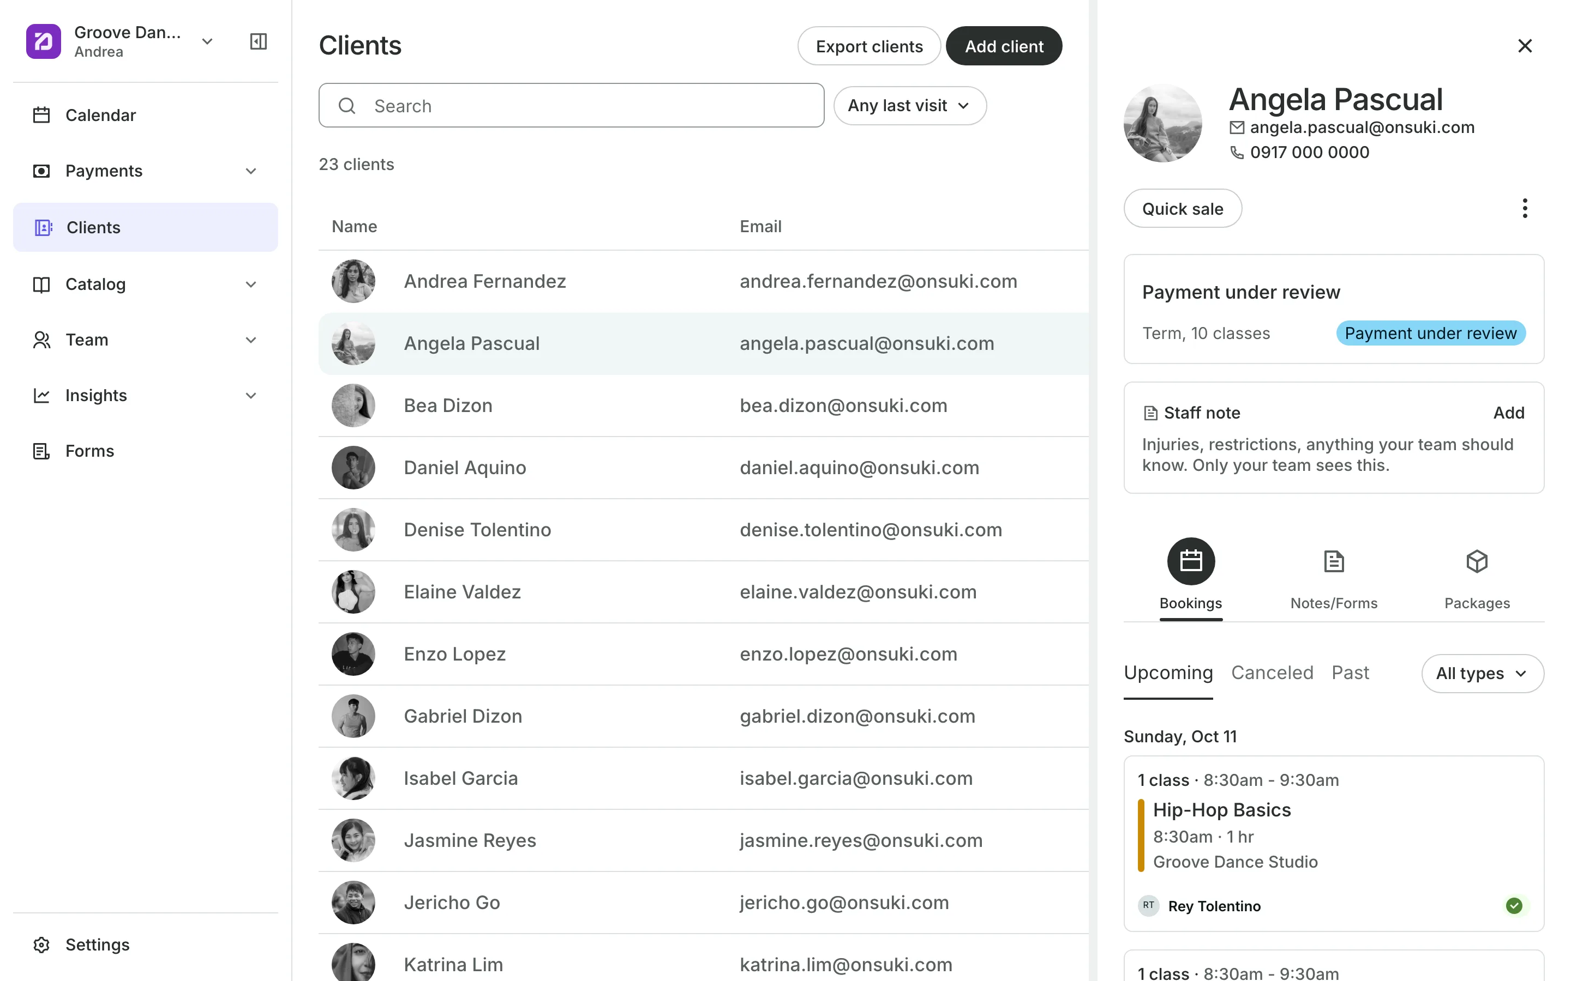Click the phone icon beside 0917 000 0000
This screenshot has height=981, width=1571.
pos(1237,153)
